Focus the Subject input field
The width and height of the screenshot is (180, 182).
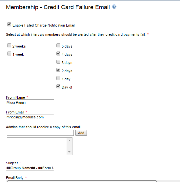tap(30, 168)
